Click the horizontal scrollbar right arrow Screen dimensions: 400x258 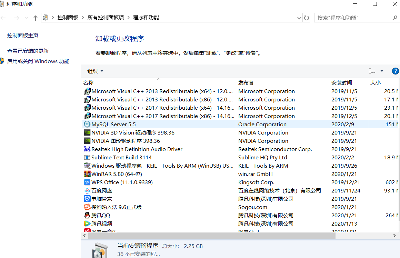394,236
